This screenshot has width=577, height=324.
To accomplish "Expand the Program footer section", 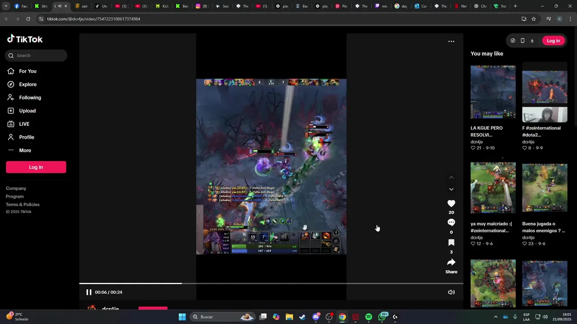I will pyautogui.click(x=14, y=197).
